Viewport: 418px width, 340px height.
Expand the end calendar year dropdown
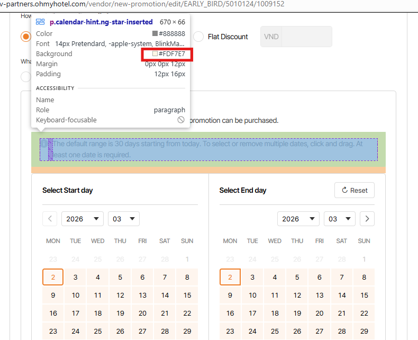[298, 219]
